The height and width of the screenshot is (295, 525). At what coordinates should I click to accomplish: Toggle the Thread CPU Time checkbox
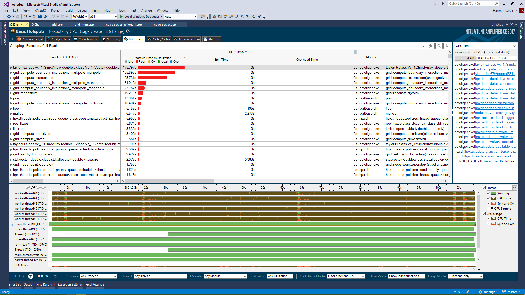(488, 198)
